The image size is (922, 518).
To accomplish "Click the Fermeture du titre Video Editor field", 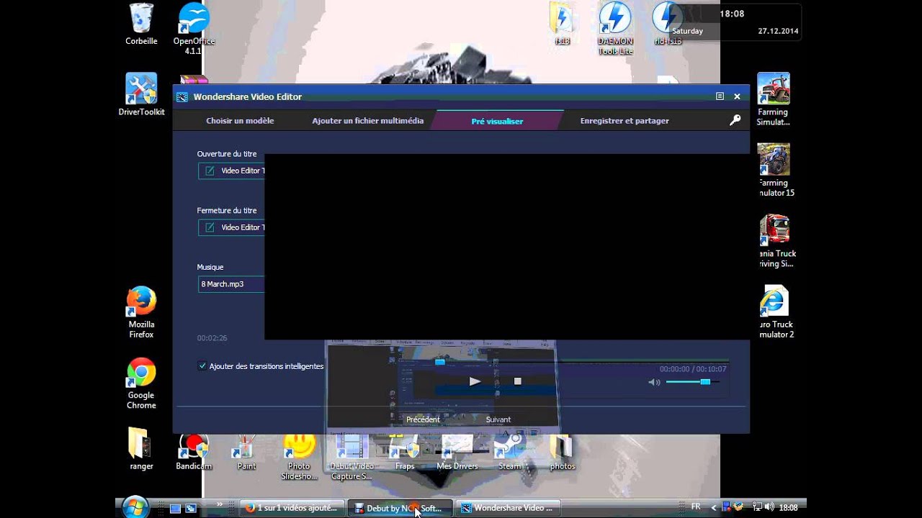I will [231, 227].
